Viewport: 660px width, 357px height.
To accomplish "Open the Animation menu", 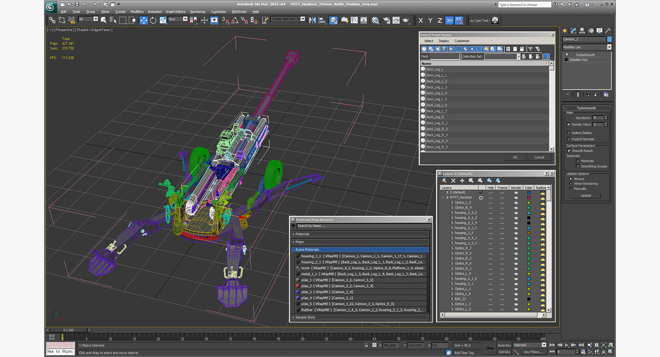I will pos(155,12).
